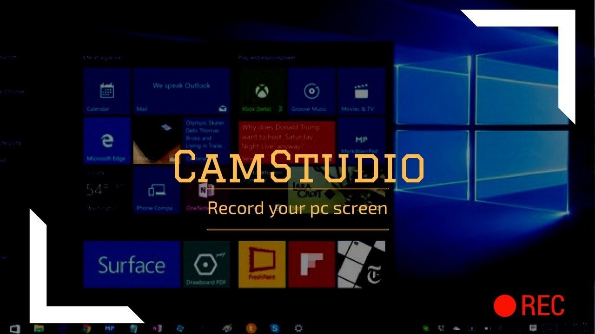The image size is (595, 334).
Task: Open the Phone Companion tile
Action: [157, 190]
